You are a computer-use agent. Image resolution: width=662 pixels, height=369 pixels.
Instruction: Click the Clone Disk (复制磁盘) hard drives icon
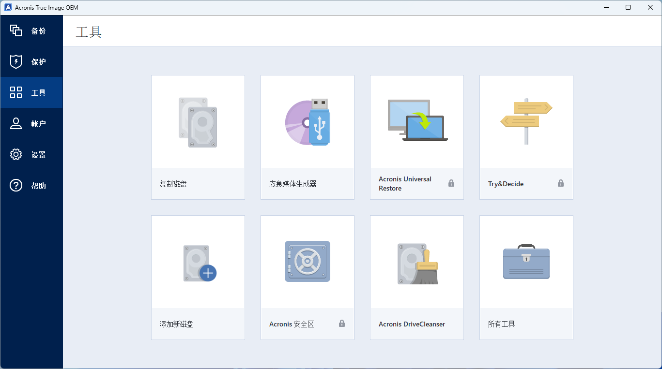tap(198, 122)
